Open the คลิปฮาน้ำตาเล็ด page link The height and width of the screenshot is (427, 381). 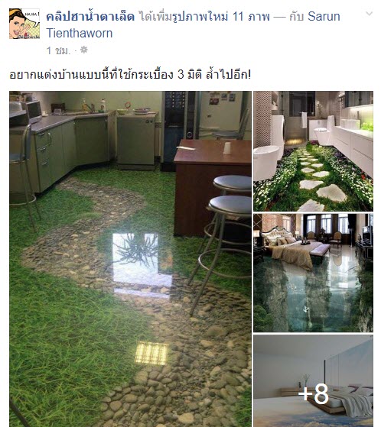[x=90, y=16]
